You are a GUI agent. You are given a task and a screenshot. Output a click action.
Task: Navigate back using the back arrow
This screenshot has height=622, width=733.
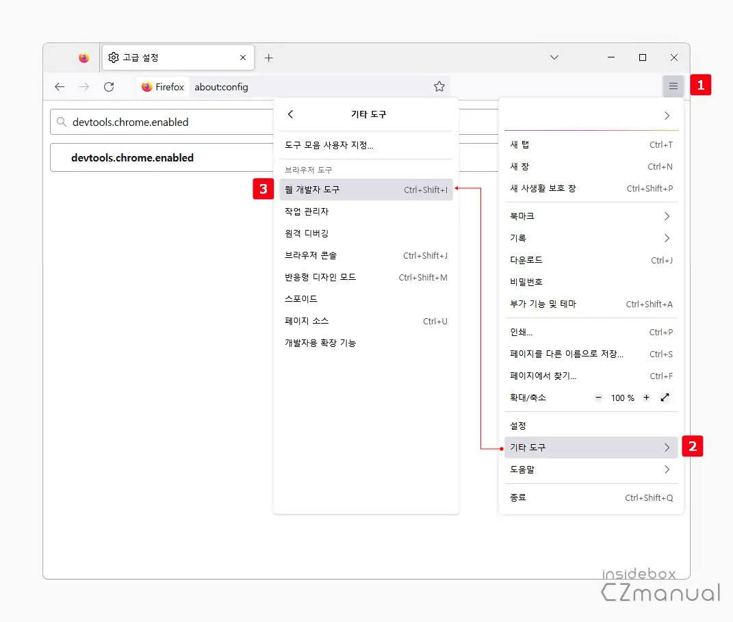[60, 87]
